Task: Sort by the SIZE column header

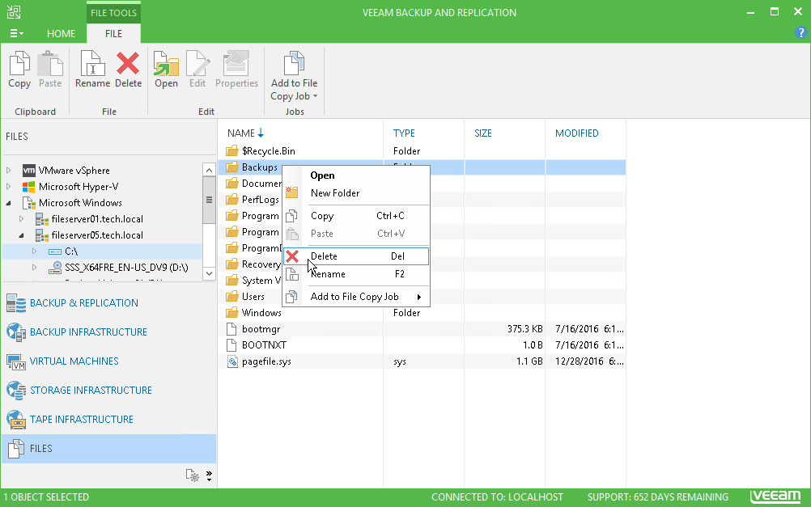Action: [483, 133]
